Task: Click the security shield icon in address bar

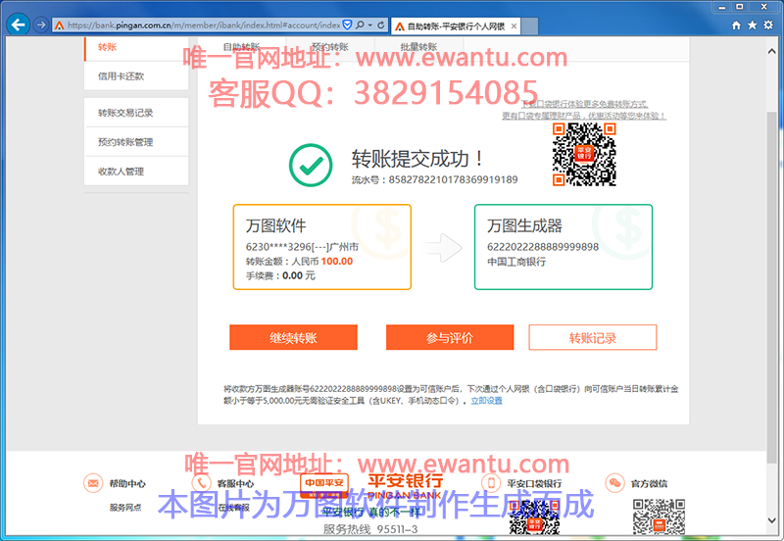Action: (x=348, y=25)
